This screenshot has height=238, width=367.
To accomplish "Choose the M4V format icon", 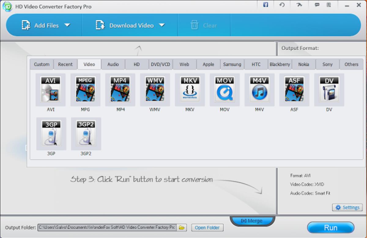I will 259,90.
